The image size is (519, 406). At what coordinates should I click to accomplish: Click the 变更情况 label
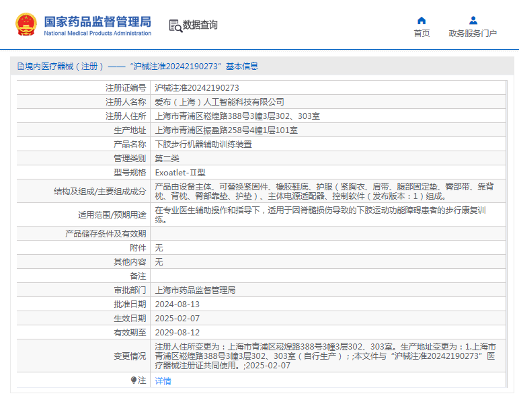[x=130, y=356]
